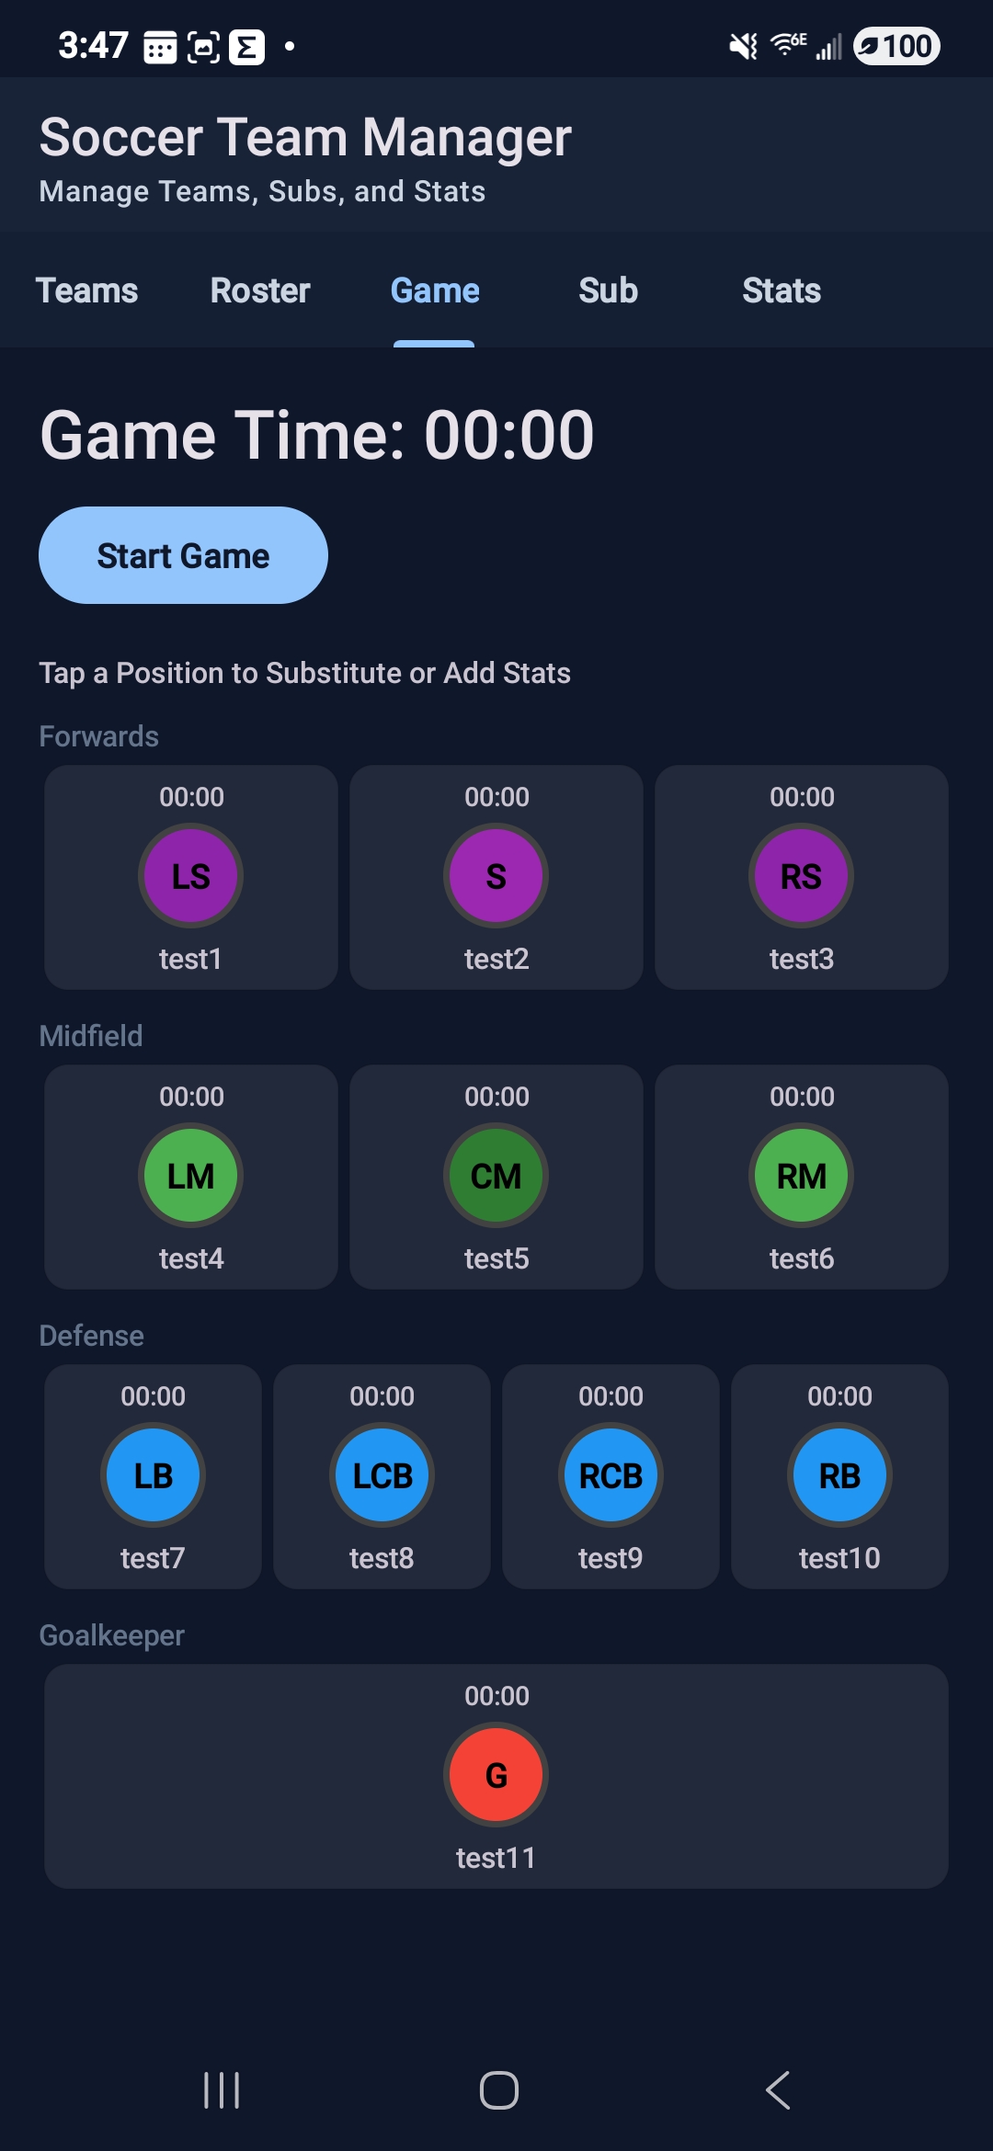Tap the Android back navigation button
The width and height of the screenshot is (993, 2151).
[x=778, y=2090]
